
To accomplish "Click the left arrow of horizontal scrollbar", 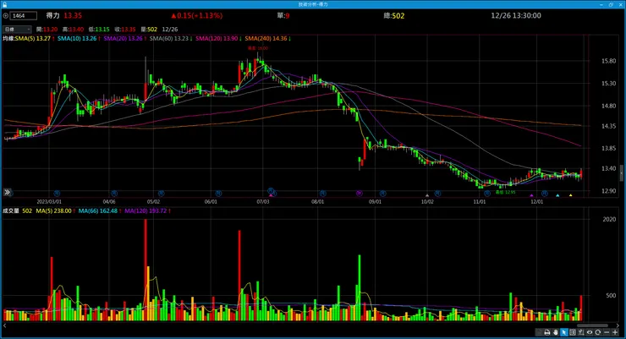I will (5, 325).
